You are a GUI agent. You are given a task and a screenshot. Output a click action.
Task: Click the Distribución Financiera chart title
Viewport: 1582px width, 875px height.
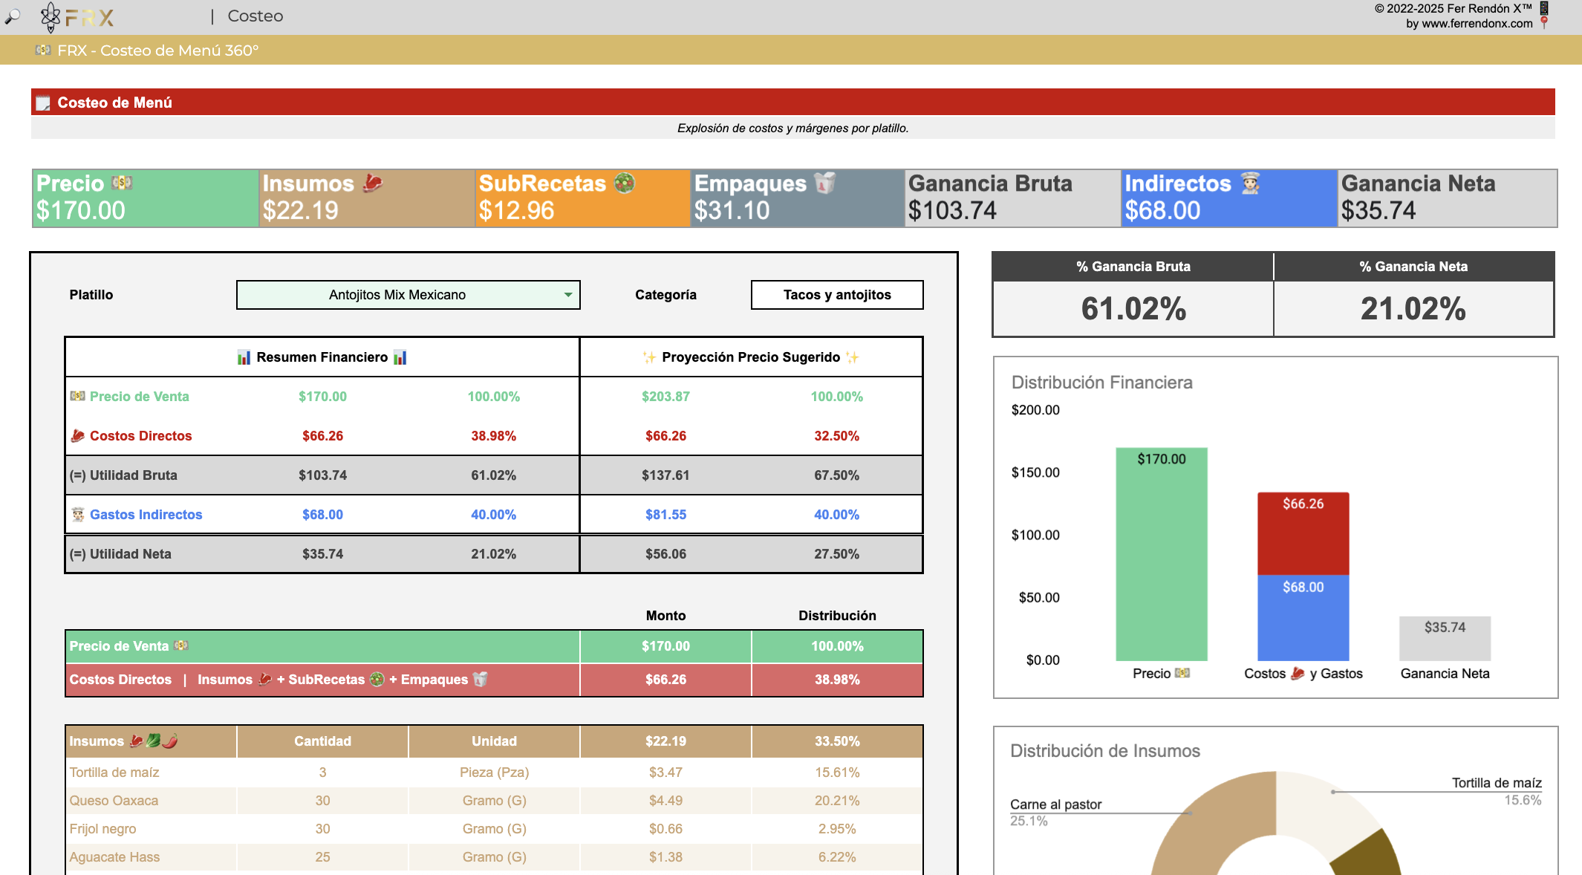1102,382
